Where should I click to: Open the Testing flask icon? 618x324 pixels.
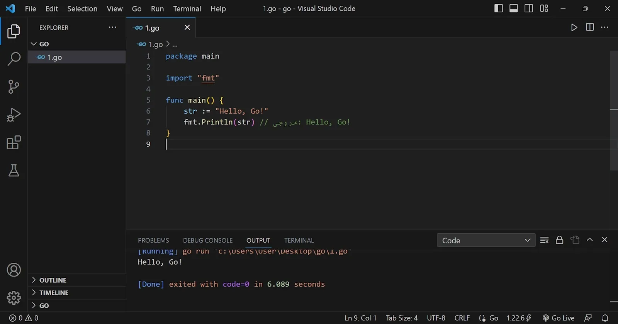pos(14,170)
